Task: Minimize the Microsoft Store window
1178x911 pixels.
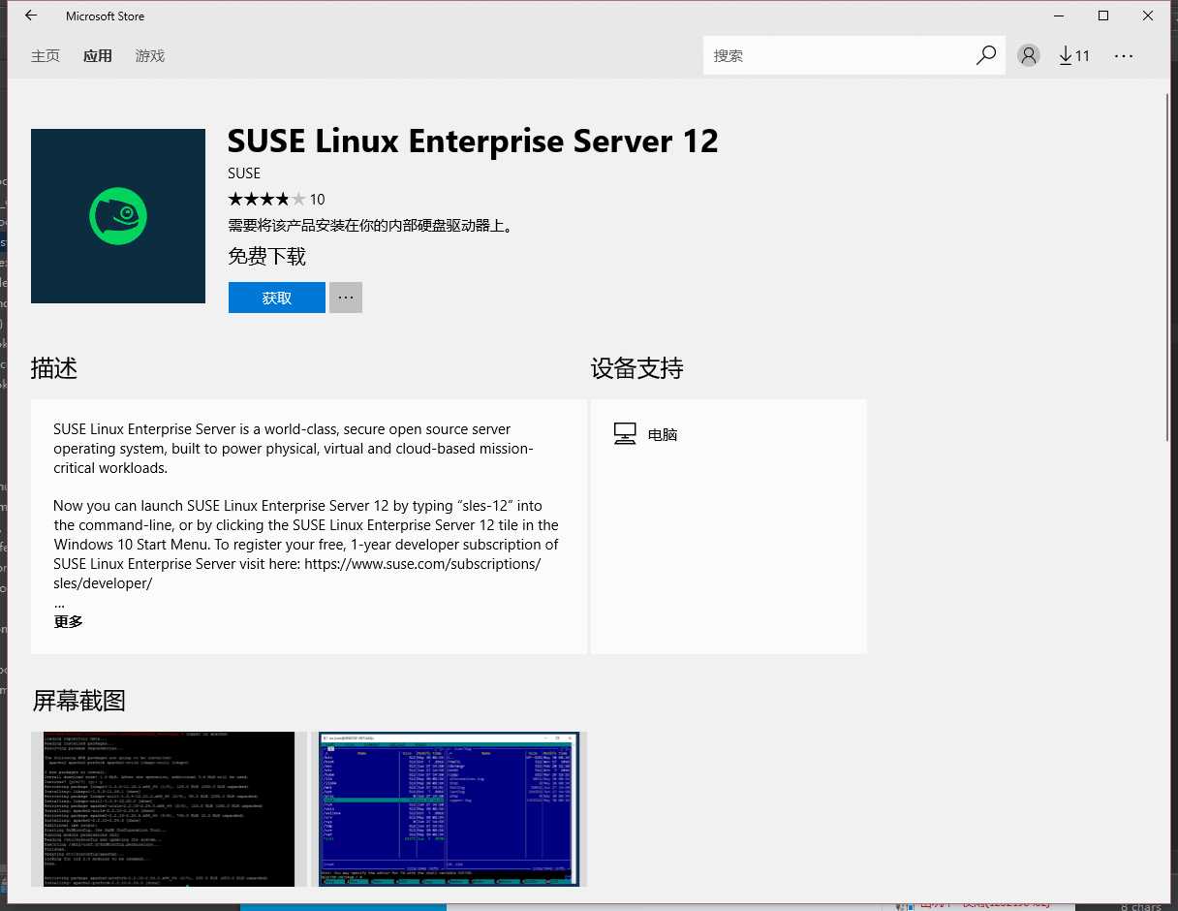Action: 1058,16
